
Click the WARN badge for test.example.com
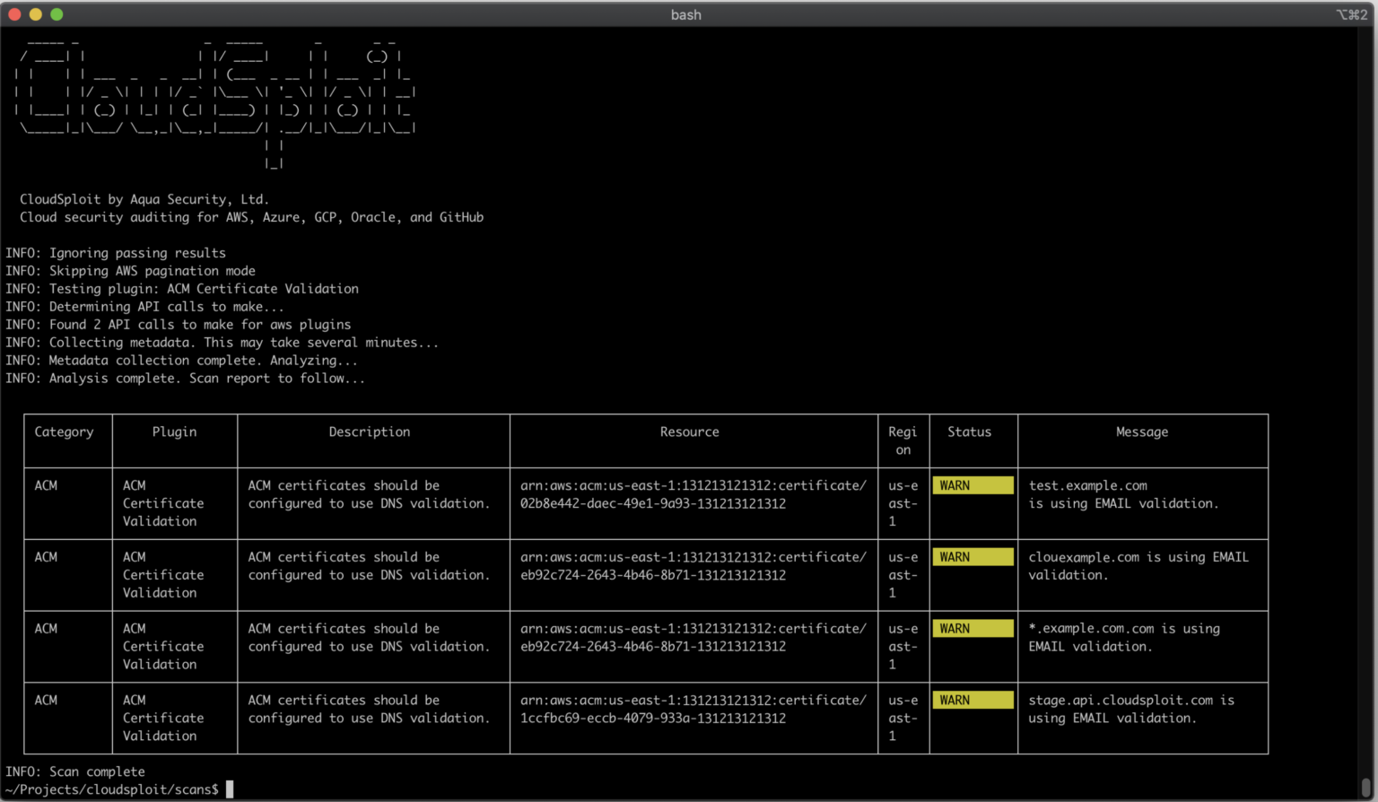click(x=972, y=484)
